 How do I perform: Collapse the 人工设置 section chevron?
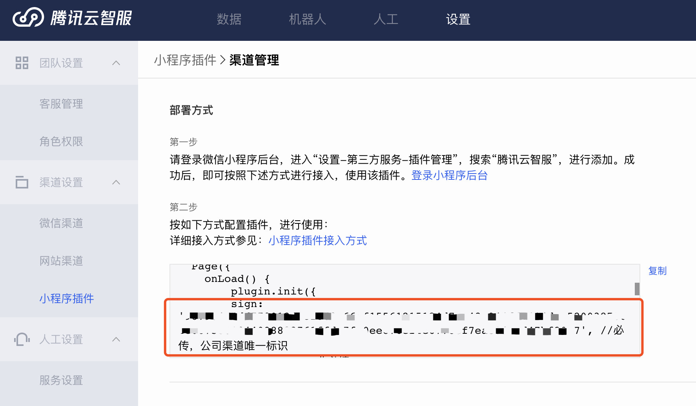[116, 339]
